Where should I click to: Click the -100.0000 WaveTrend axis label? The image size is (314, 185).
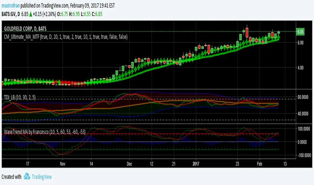point(304,155)
